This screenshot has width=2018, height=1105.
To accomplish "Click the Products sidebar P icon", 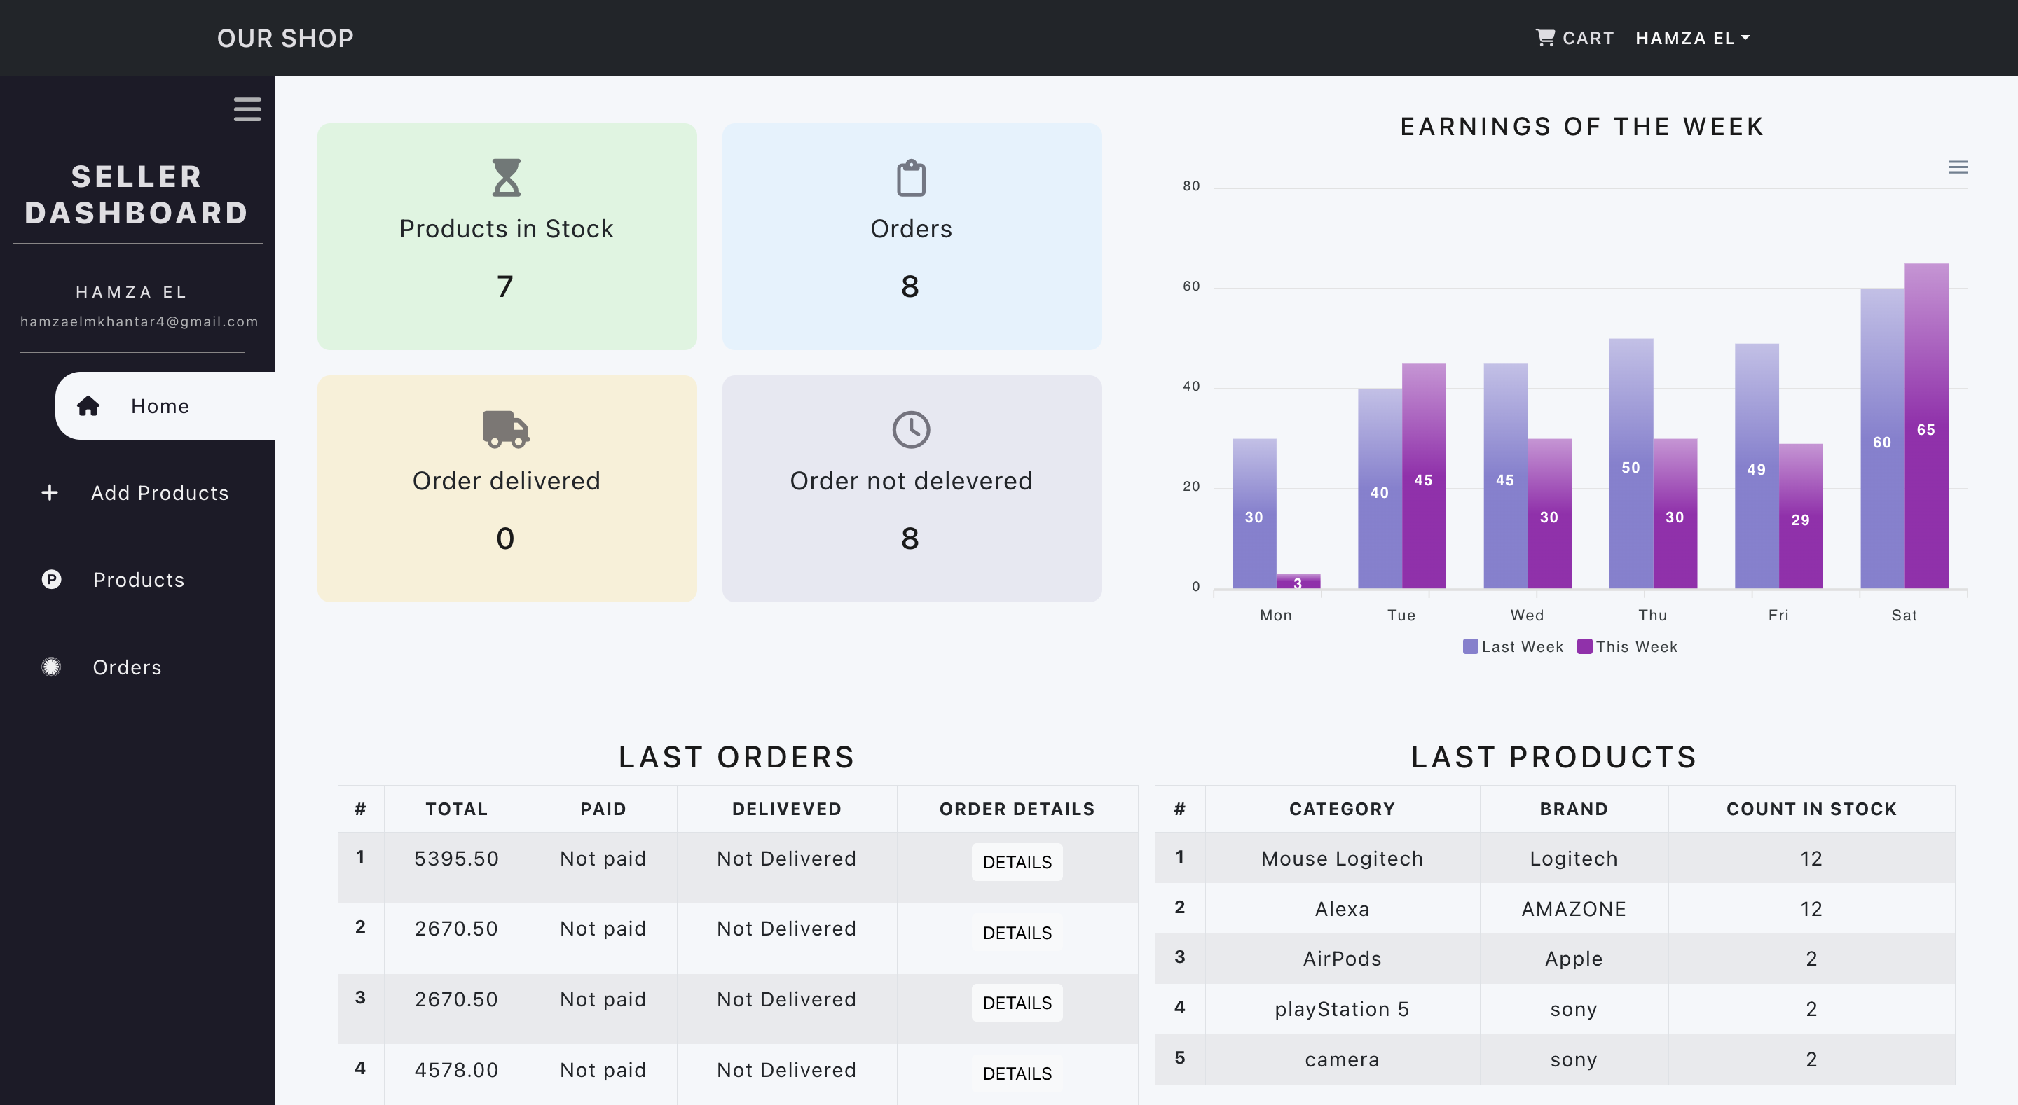I will 52,580.
